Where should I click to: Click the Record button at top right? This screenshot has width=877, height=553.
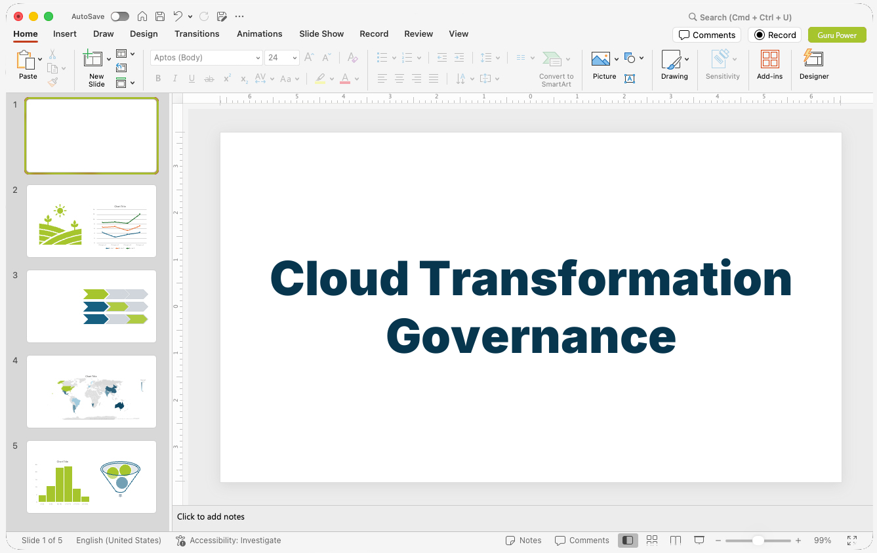click(x=775, y=35)
